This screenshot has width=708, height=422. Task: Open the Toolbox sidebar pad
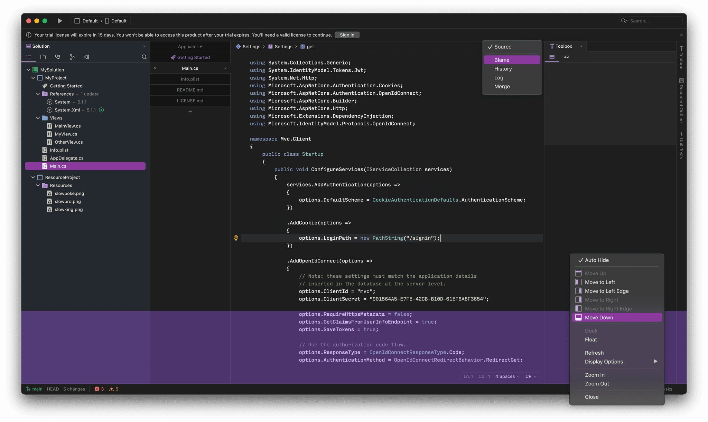(x=681, y=57)
